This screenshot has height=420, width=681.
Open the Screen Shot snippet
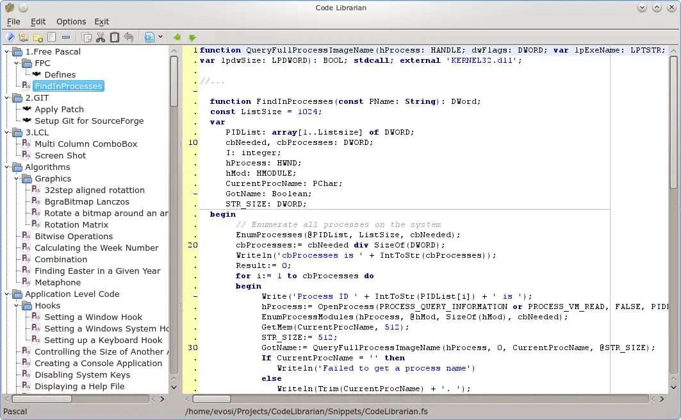(60, 155)
